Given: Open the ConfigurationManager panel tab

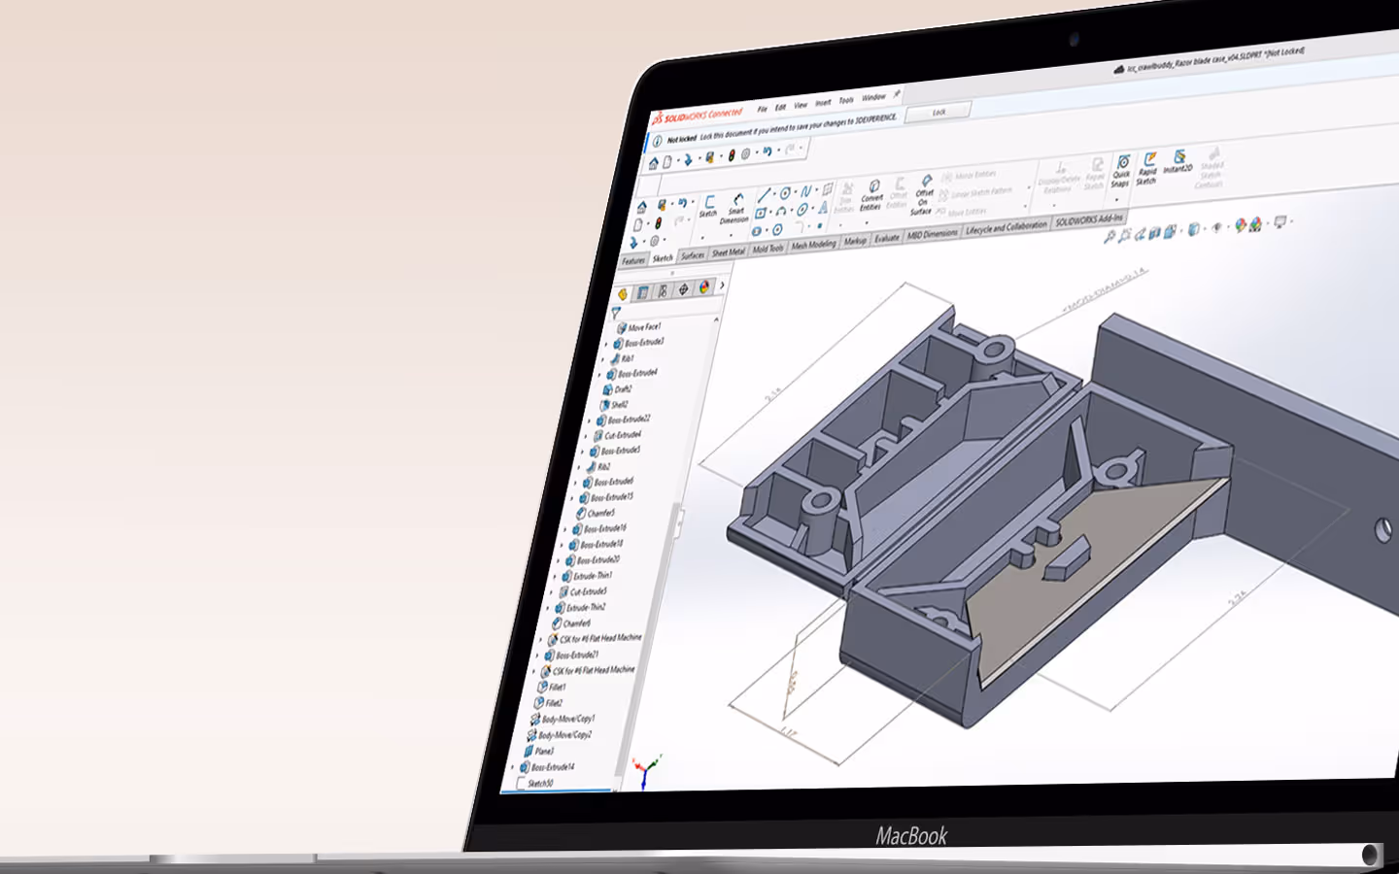Looking at the screenshot, I should tap(663, 290).
